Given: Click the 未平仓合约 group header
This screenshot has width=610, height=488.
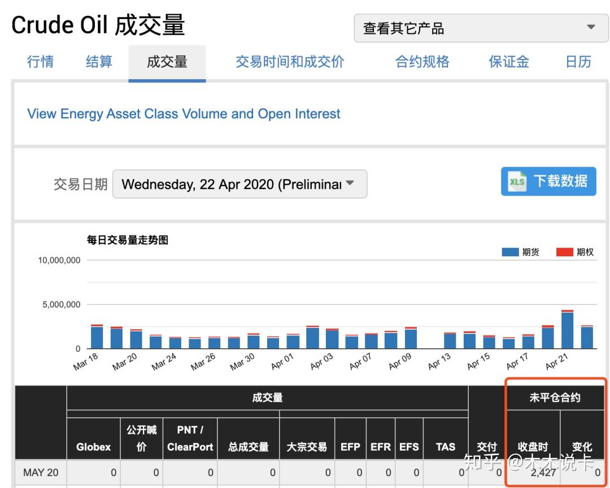Looking at the screenshot, I should pyautogui.click(x=555, y=398).
